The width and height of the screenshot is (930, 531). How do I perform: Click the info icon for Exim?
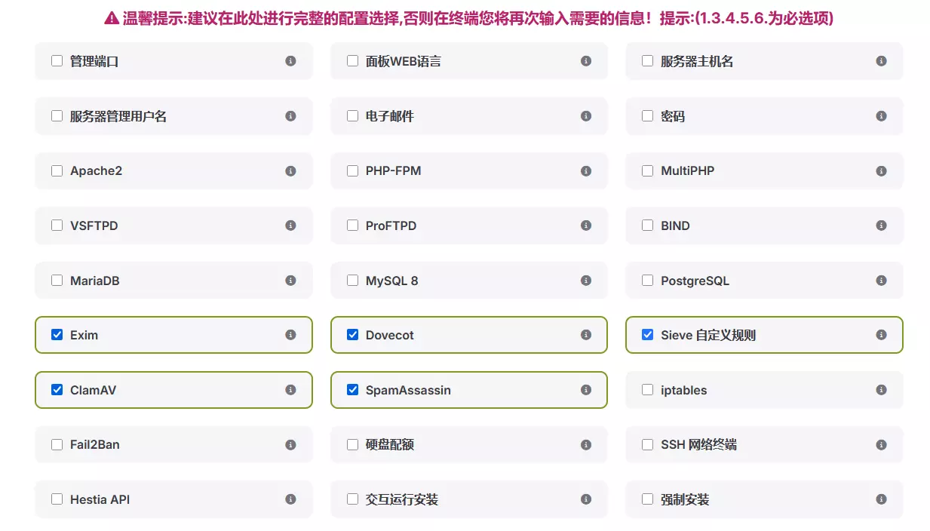(290, 335)
